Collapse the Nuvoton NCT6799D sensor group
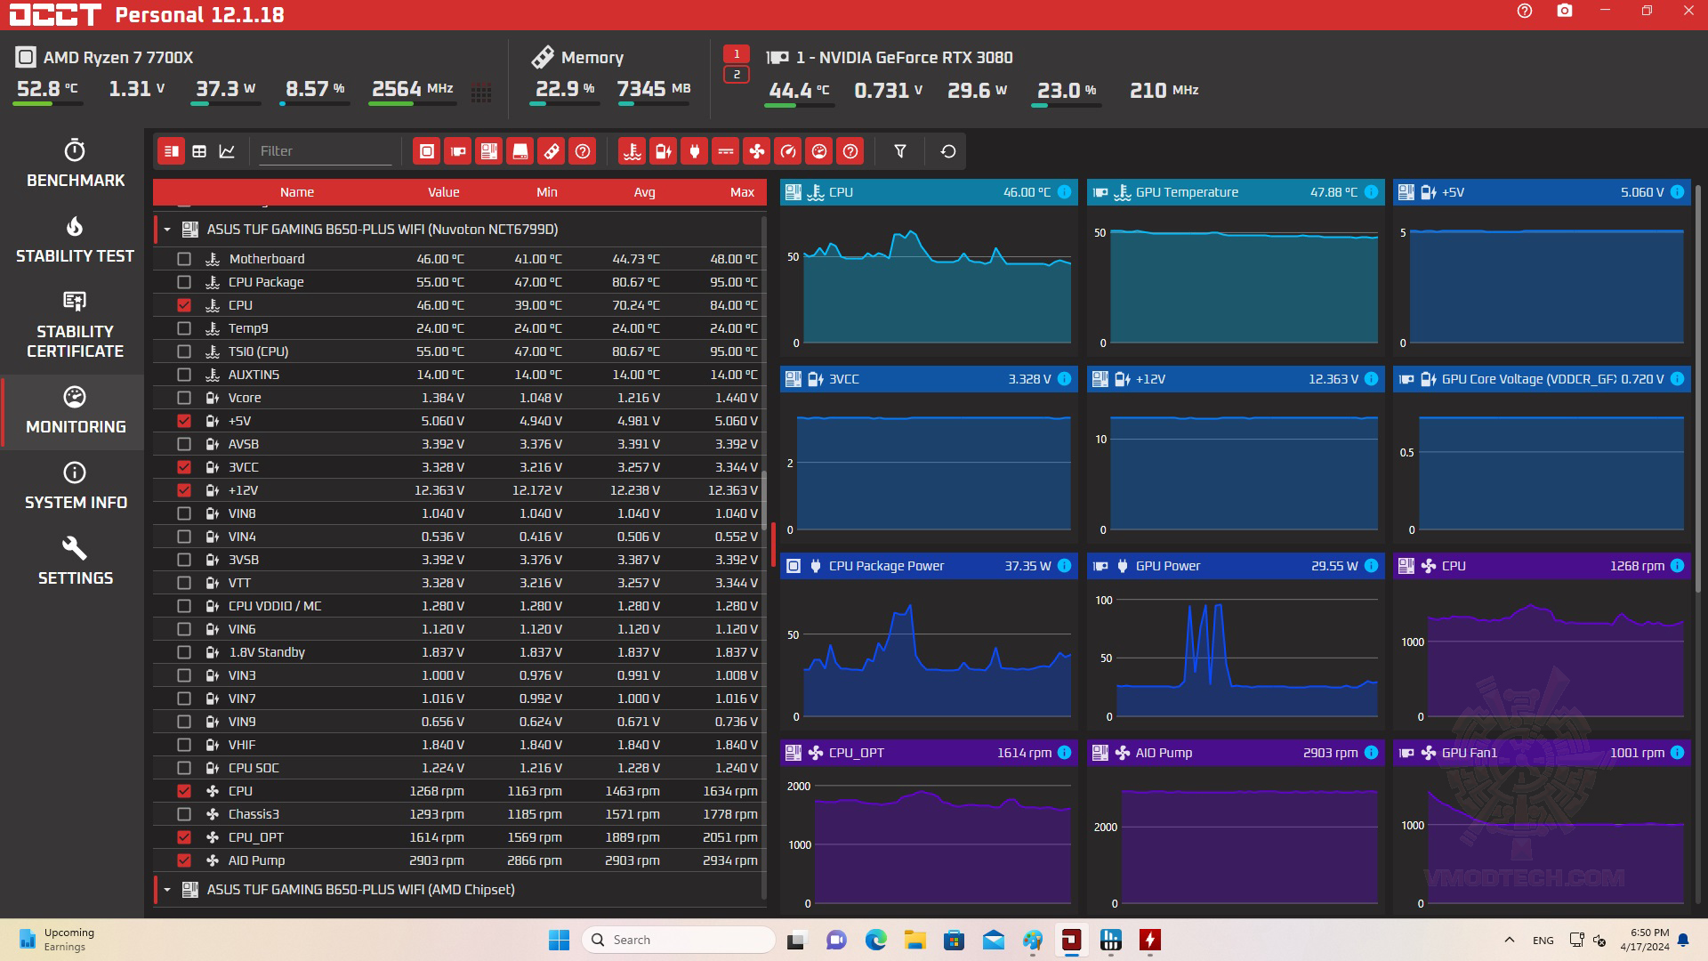1708x961 pixels. (167, 230)
